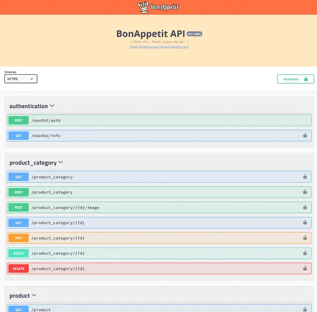Click the GET /product path text
Screen dimensions: 317x312
click(41, 309)
